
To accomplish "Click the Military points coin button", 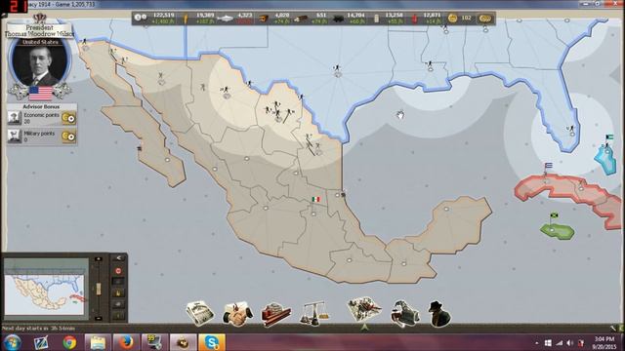I will coord(68,136).
